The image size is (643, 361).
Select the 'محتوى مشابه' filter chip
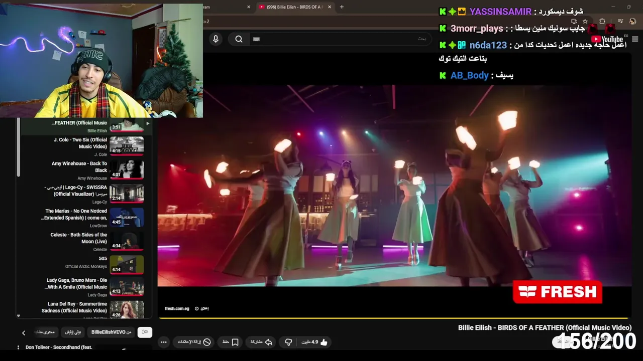coord(45,332)
